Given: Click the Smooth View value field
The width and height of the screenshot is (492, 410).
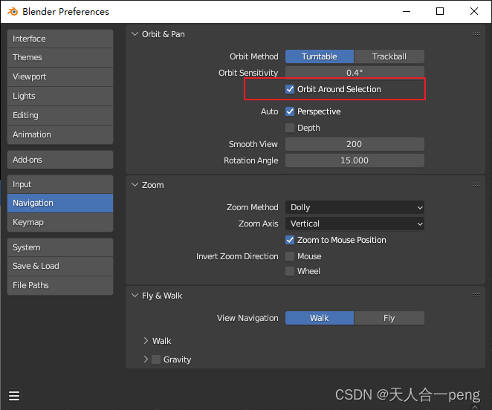Looking at the screenshot, I should (x=355, y=144).
